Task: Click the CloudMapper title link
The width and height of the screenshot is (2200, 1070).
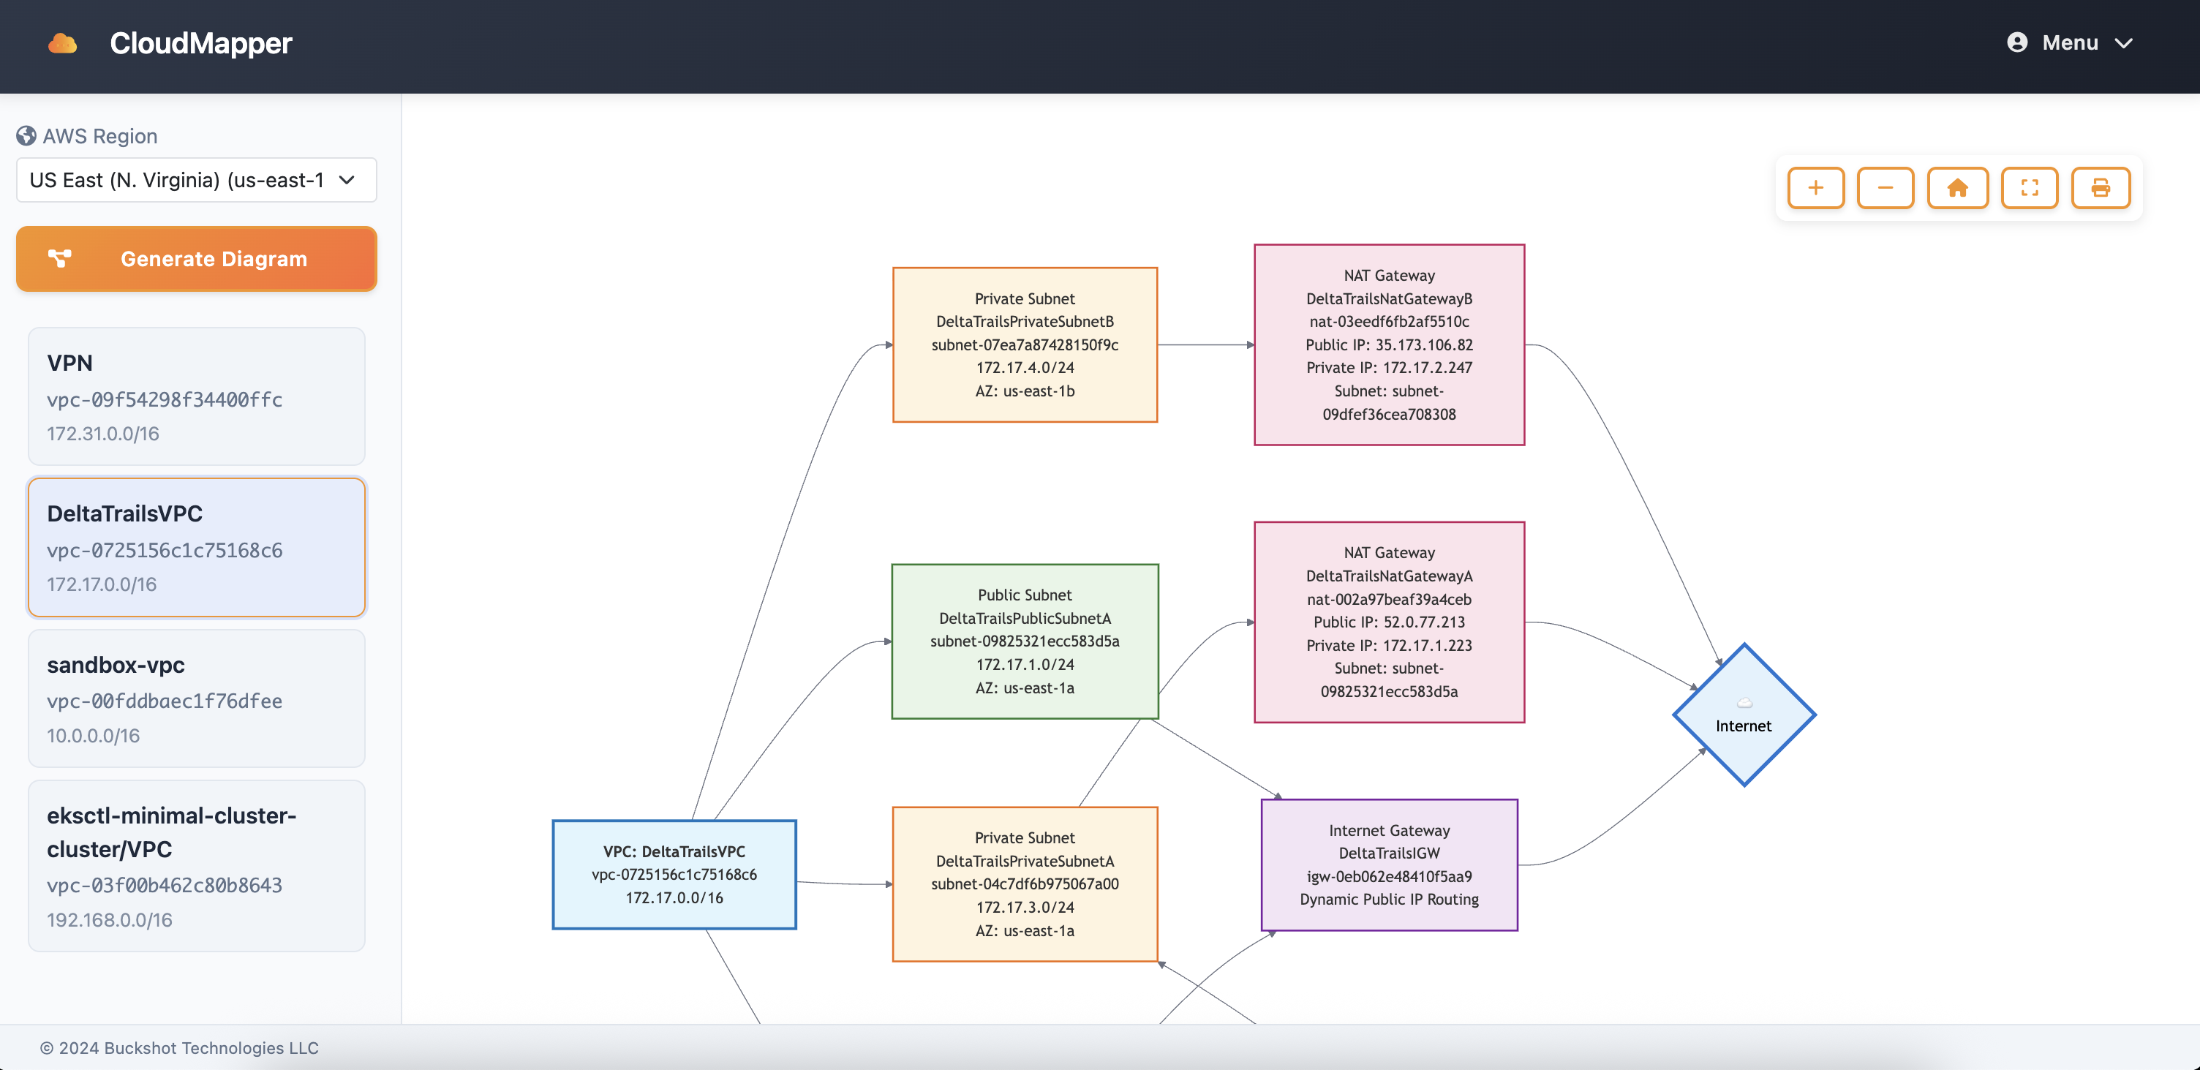Action: 200,44
